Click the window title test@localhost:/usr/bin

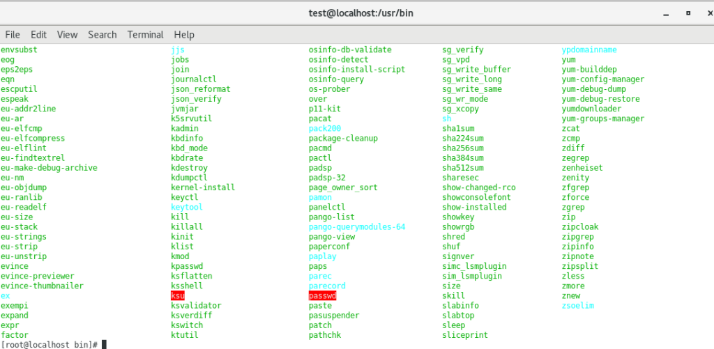[x=360, y=14]
